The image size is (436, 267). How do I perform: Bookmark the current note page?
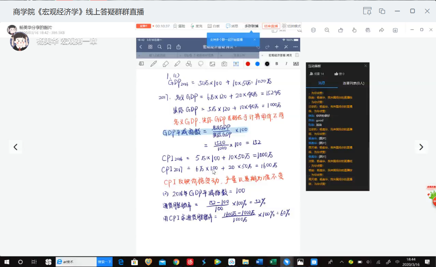point(169,47)
